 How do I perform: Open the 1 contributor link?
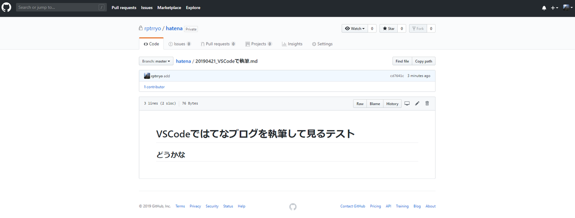[x=154, y=87]
